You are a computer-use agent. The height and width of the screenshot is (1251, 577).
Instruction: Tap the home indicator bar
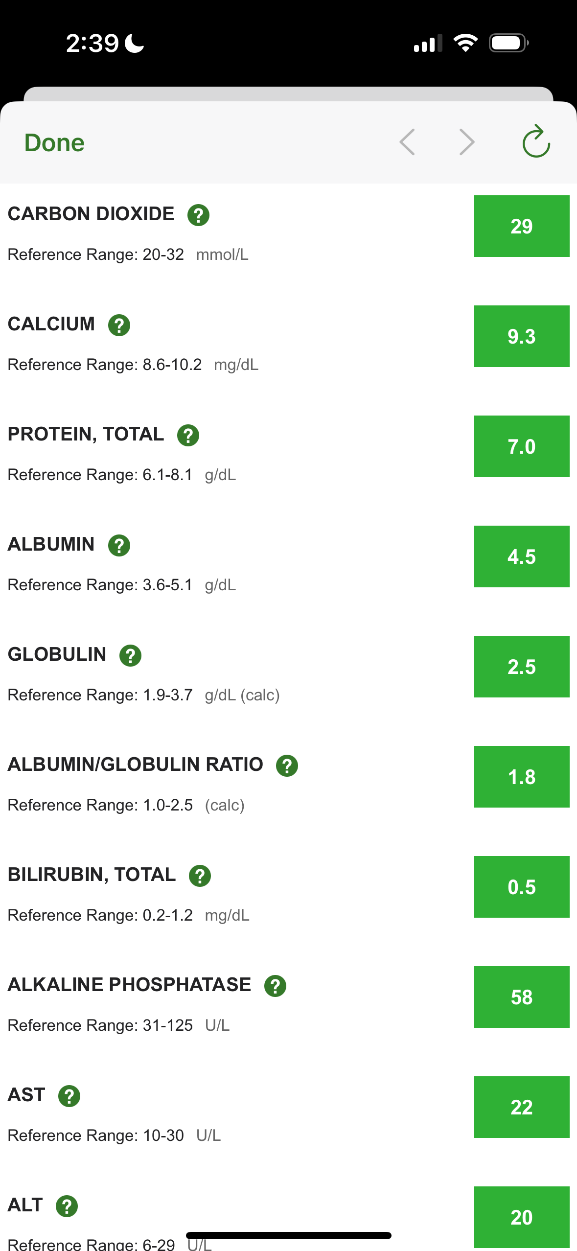point(288,1235)
